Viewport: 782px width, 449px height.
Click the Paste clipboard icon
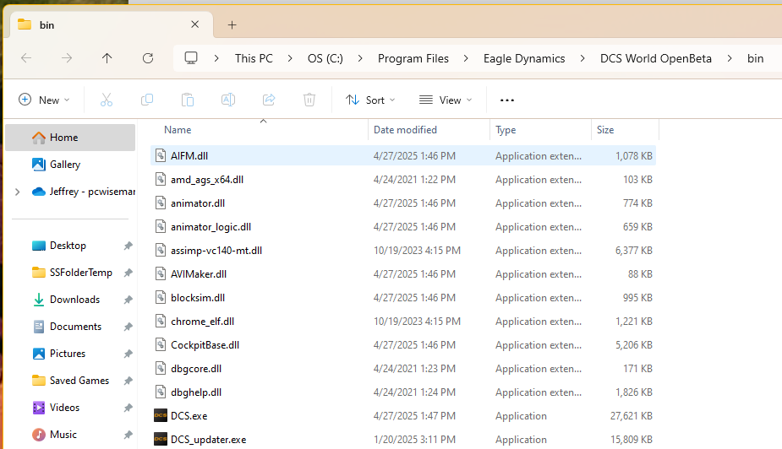188,100
